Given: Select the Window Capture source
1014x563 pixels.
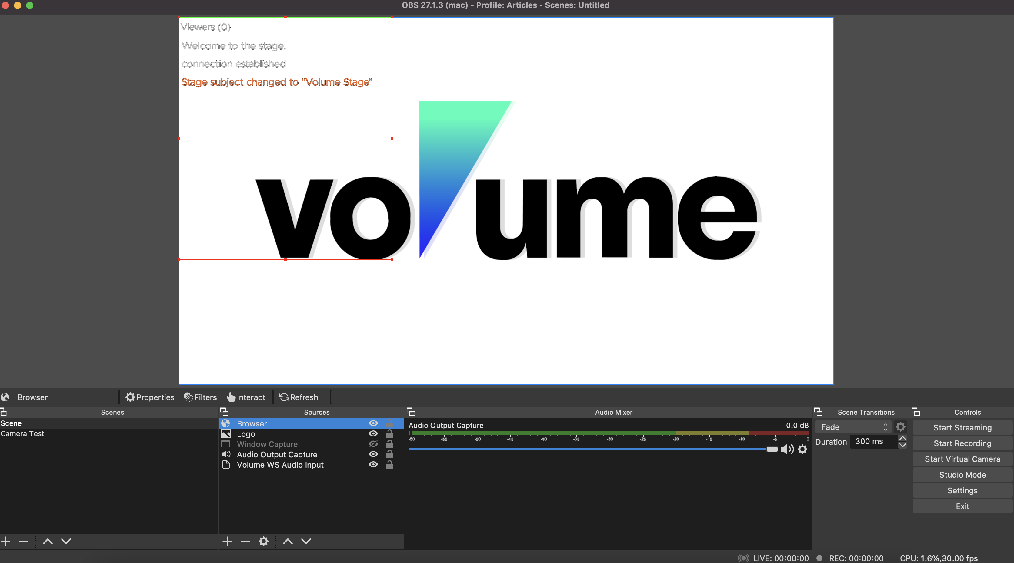Looking at the screenshot, I should [311, 444].
